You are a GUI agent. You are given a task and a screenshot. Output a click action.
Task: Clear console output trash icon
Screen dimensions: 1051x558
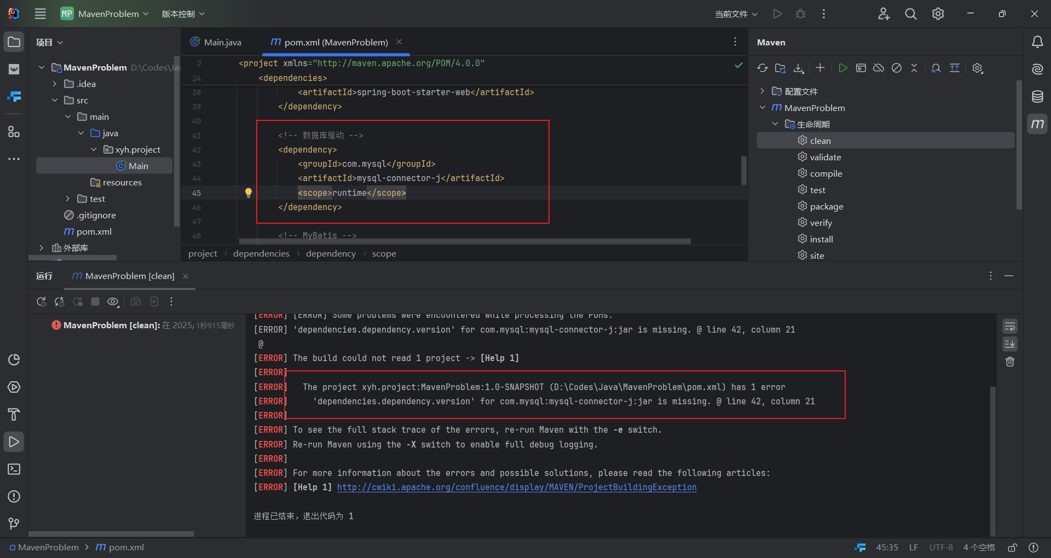click(x=1010, y=362)
